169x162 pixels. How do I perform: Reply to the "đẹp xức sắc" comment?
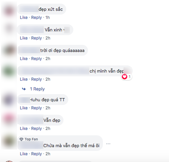[36, 18]
